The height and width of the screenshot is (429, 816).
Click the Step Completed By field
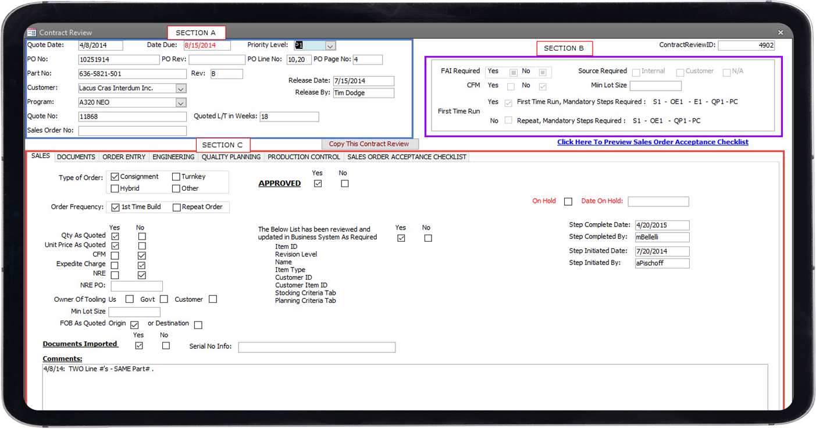pos(662,237)
